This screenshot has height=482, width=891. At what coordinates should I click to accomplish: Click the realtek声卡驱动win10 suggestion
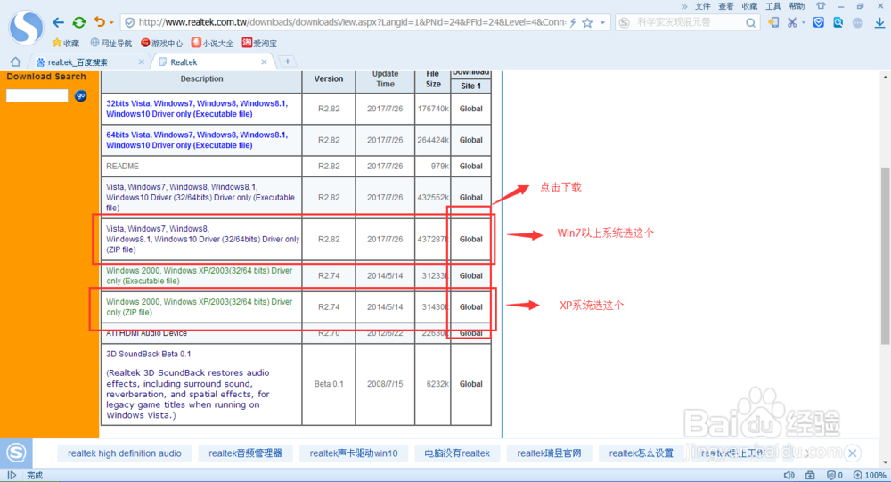tap(354, 453)
